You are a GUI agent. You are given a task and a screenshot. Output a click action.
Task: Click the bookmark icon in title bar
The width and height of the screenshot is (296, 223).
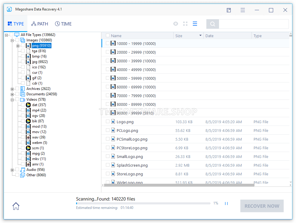point(229,10)
